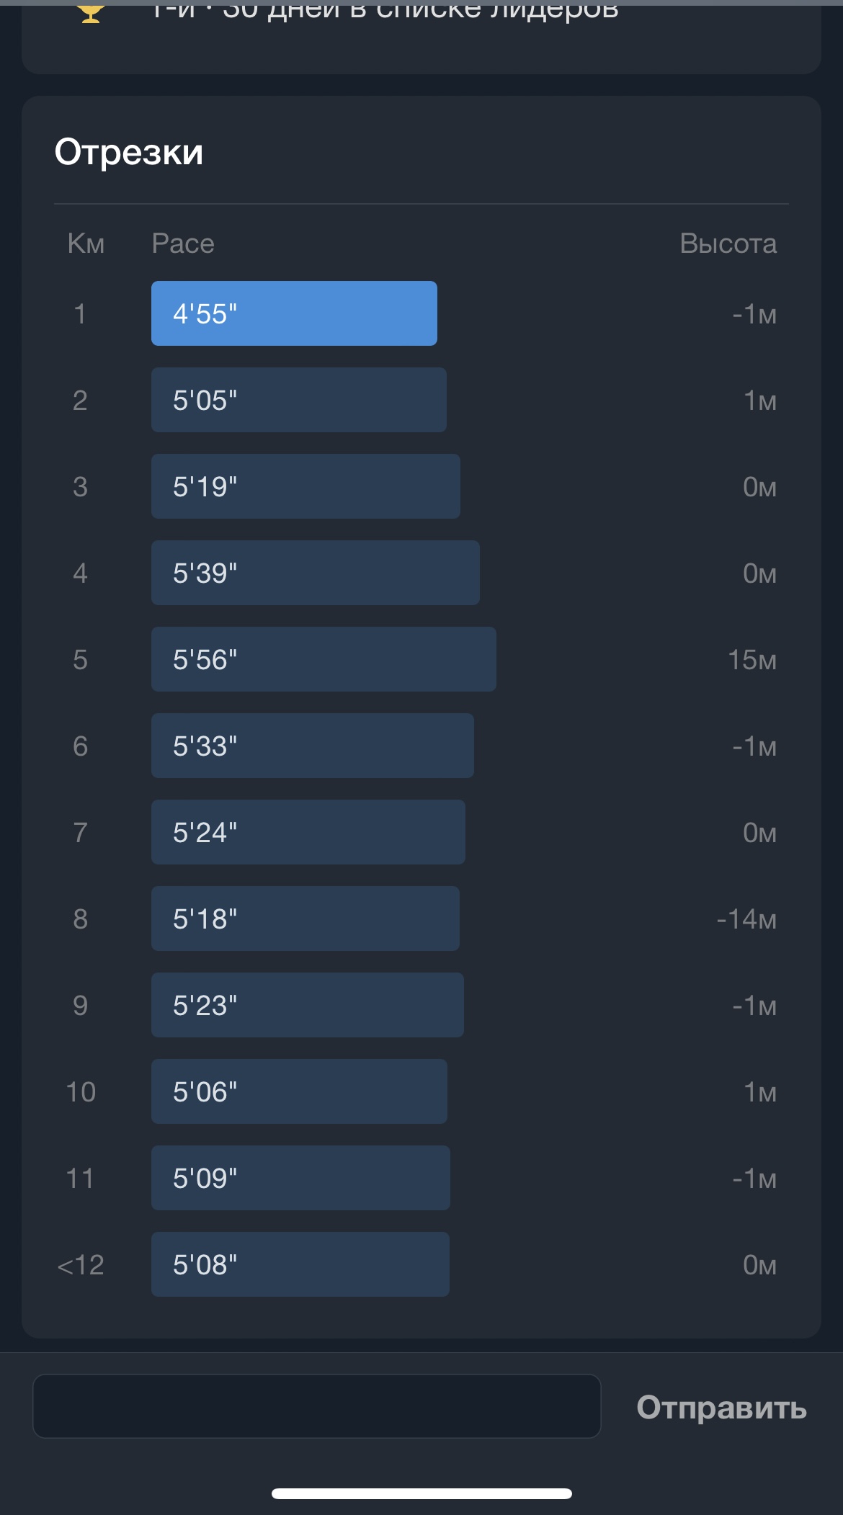Tap the 5'33" split bar
Image resolution: width=843 pixels, height=1515 pixels.
[312, 746]
